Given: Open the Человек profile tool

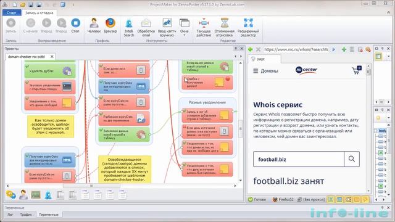Looking at the screenshot, I should point(94,25).
